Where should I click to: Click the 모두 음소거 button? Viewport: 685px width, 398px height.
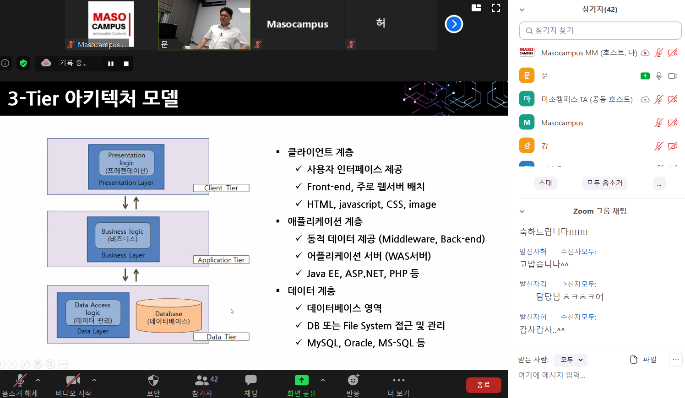(x=604, y=183)
